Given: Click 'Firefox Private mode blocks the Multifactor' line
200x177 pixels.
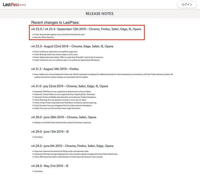Looking at the screenshot, I should 65,103.
